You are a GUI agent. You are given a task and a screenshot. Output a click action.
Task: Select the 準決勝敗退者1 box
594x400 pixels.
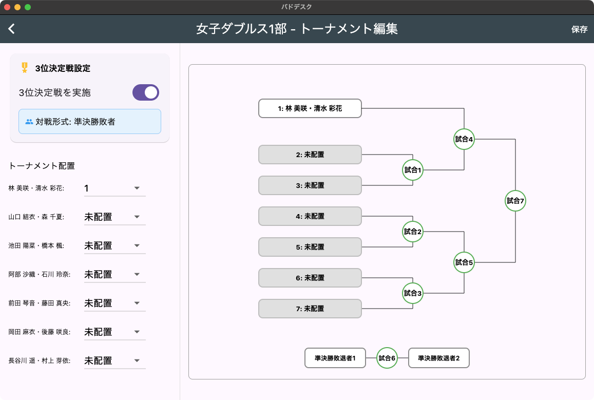335,358
